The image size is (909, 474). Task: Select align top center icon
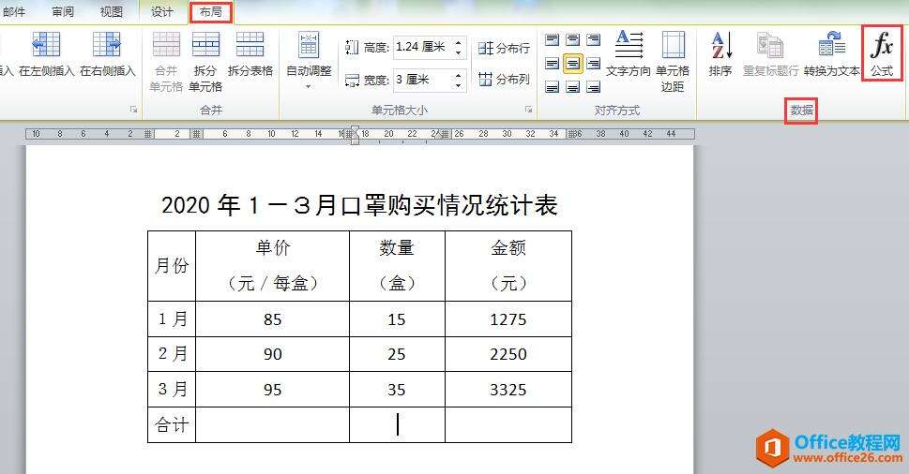click(x=573, y=39)
